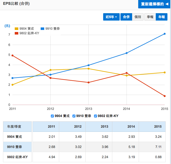Select the 9910 豐泰 table row header

coord(17,147)
